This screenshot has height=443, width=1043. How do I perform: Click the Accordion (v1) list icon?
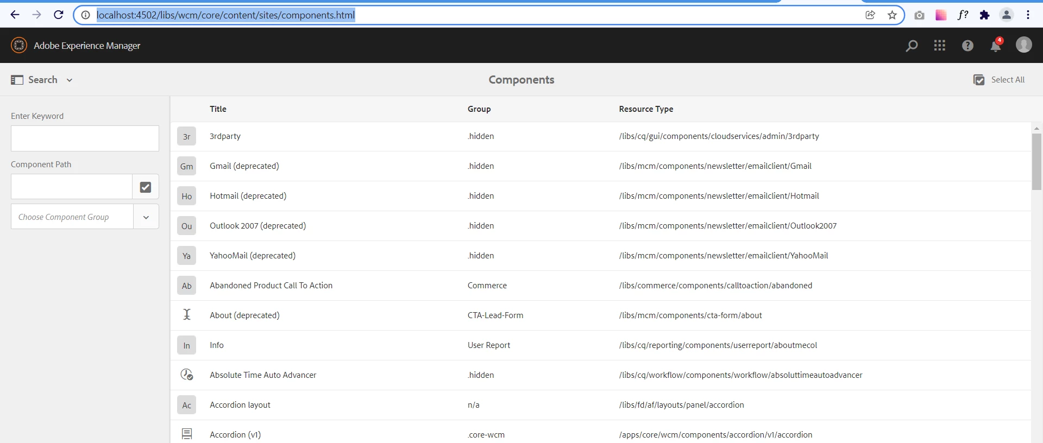[x=186, y=434]
